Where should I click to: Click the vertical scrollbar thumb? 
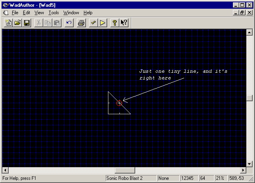(249, 98)
